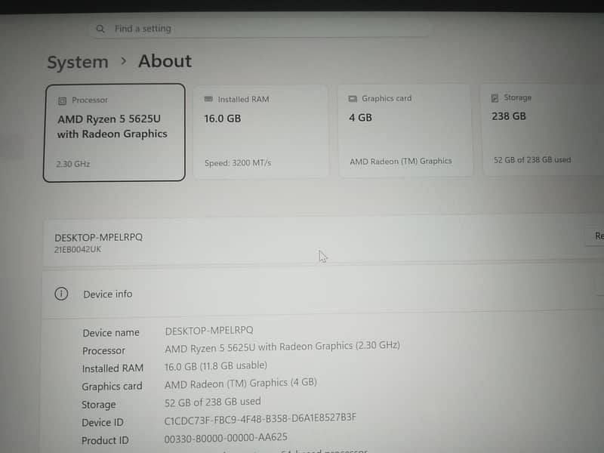Click the Graphics card icon
This screenshot has width=604, height=453.
(x=353, y=99)
